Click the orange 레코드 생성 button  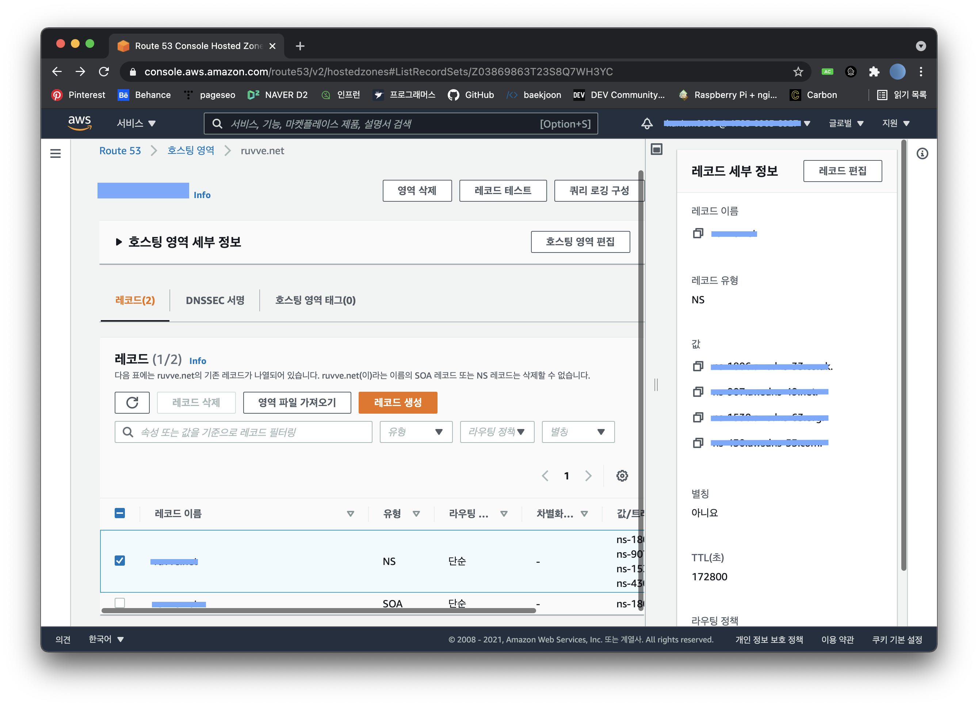click(398, 403)
